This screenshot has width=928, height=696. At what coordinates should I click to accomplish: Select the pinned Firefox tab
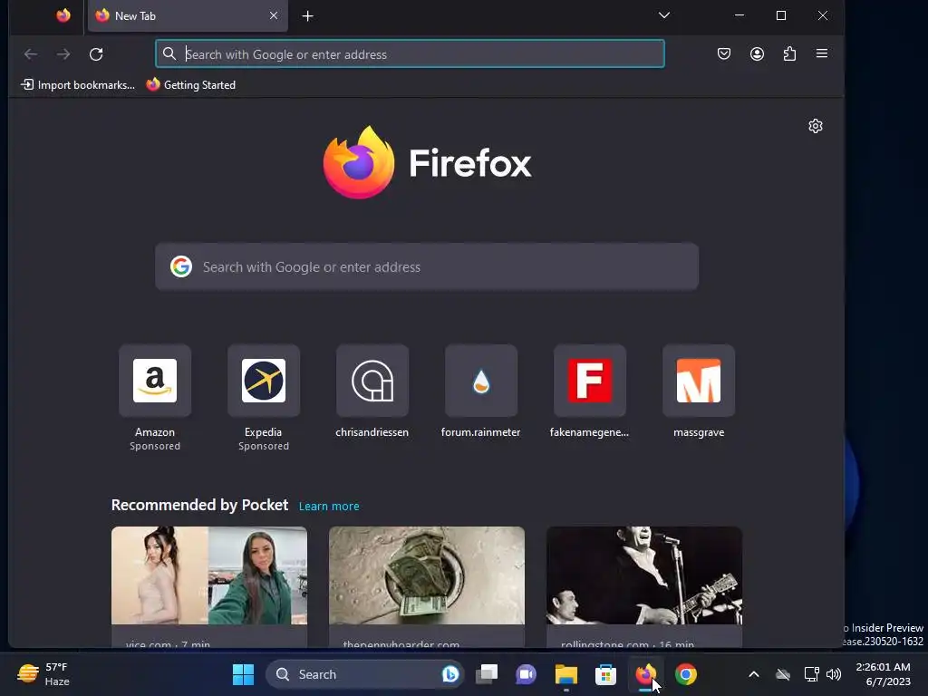coord(63,15)
